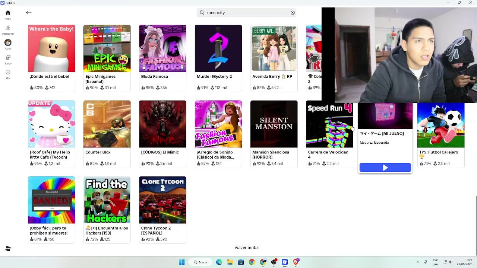477x268 pixels.
Task: Click the microphone icon in system tray
Action: point(426,262)
